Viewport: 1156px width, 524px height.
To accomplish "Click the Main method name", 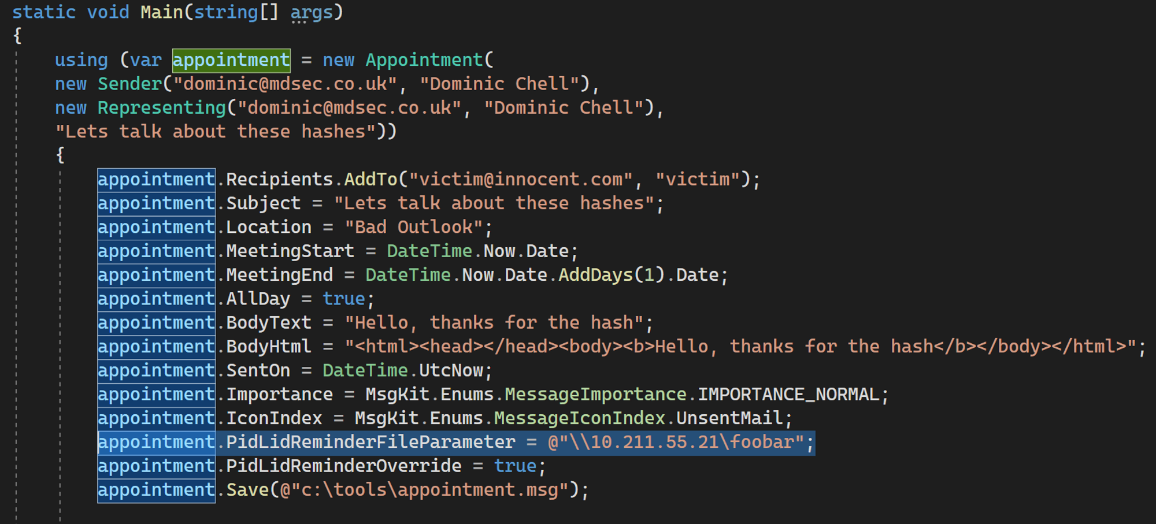I will coord(162,12).
